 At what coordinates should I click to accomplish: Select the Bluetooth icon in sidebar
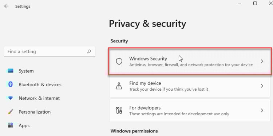[11, 85]
